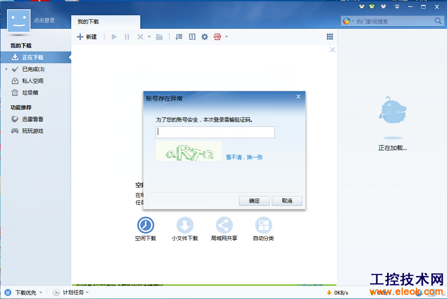This screenshot has width=447, height=299.
Task: Select the 空闲下载 clock icon
Action: pos(146,225)
